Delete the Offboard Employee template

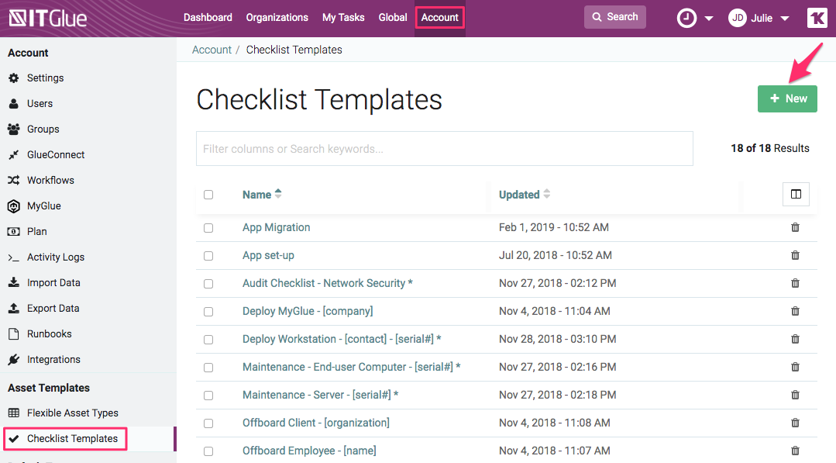(x=796, y=451)
